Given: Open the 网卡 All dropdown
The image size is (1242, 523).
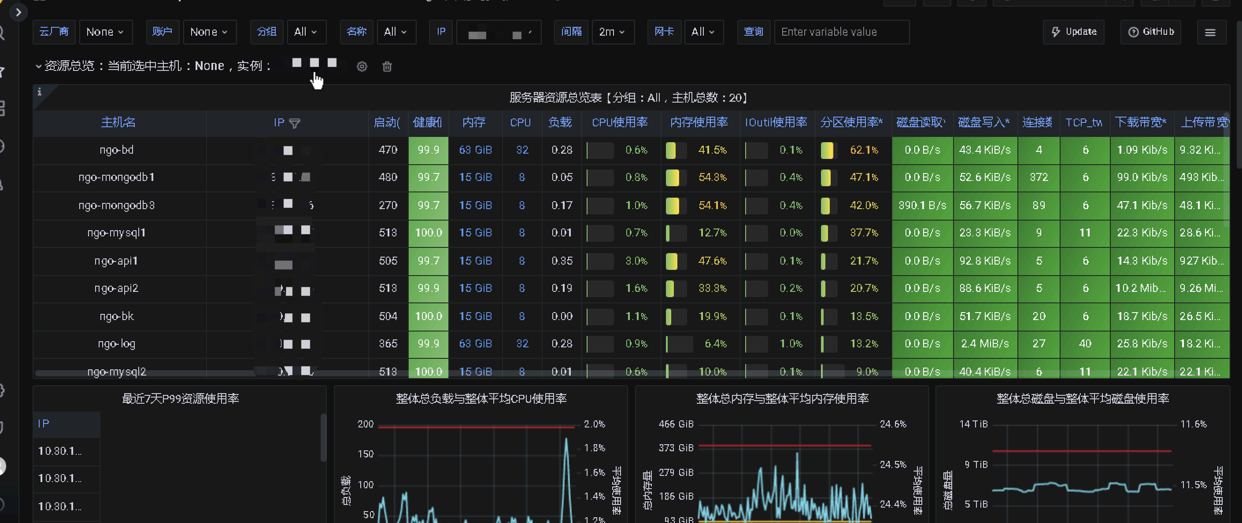Looking at the screenshot, I should [703, 32].
